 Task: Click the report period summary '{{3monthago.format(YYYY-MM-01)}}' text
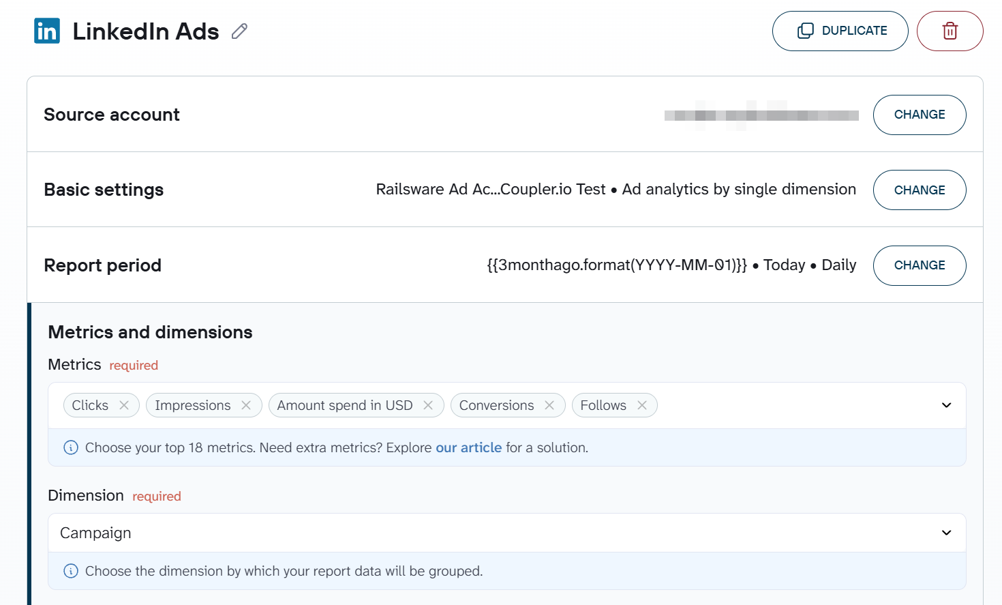(x=617, y=265)
